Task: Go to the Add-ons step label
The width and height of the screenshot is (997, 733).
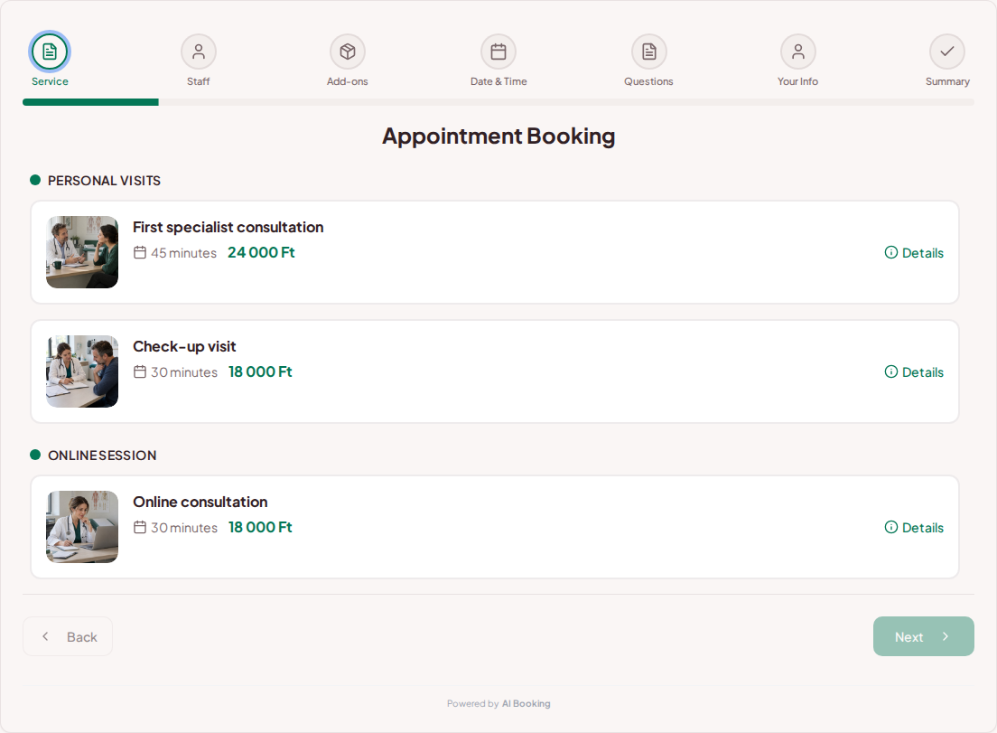Action: [347, 81]
